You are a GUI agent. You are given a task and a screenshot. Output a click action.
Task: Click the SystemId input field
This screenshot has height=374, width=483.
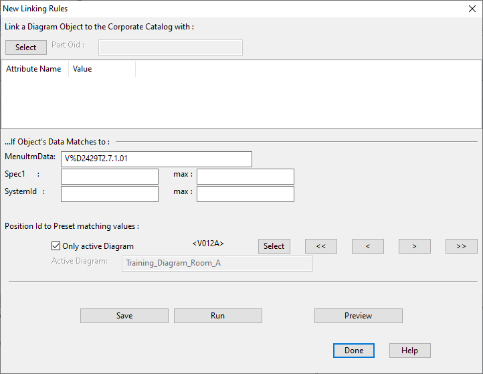tap(110, 194)
